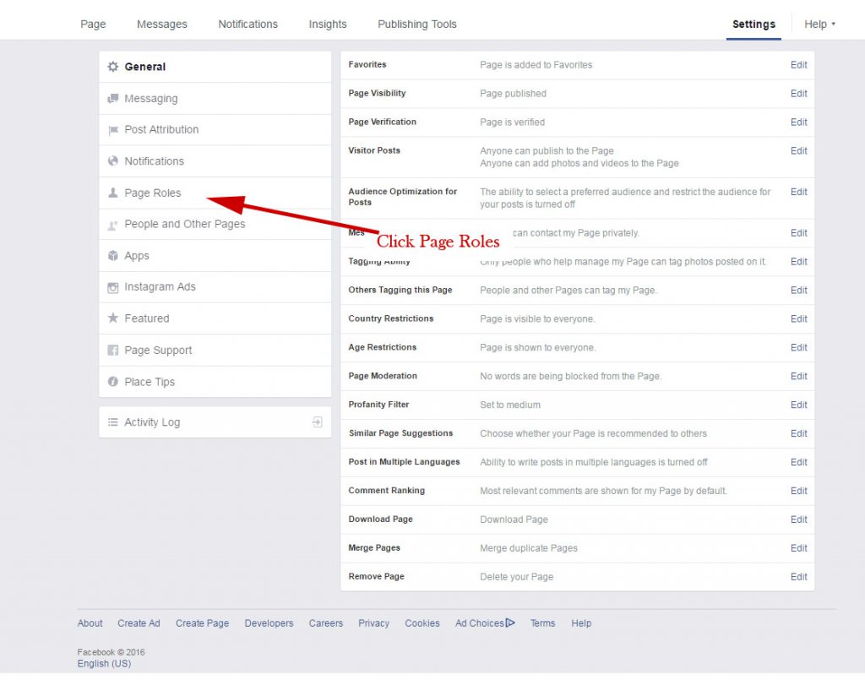Click the General gear icon

[113, 67]
